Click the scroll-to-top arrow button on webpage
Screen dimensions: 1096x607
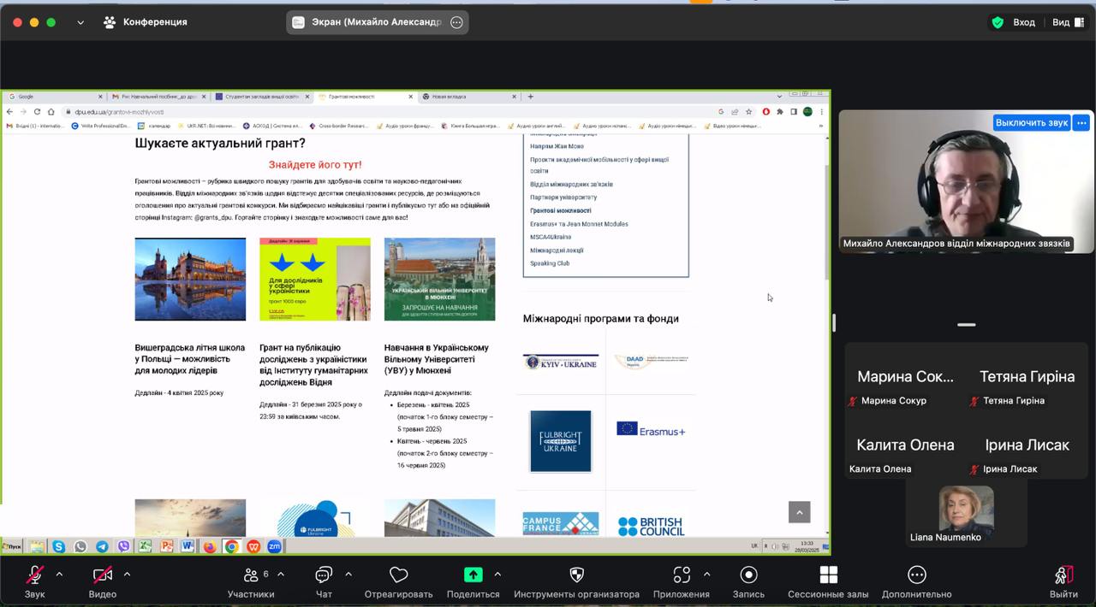click(x=799, y=512)
